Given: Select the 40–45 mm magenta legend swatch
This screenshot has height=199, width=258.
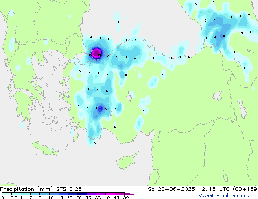Looking at the screenshot, I should tap(110, 194).
